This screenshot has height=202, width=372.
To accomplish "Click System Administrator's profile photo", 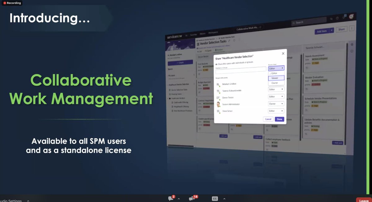I will click(218, 104).
